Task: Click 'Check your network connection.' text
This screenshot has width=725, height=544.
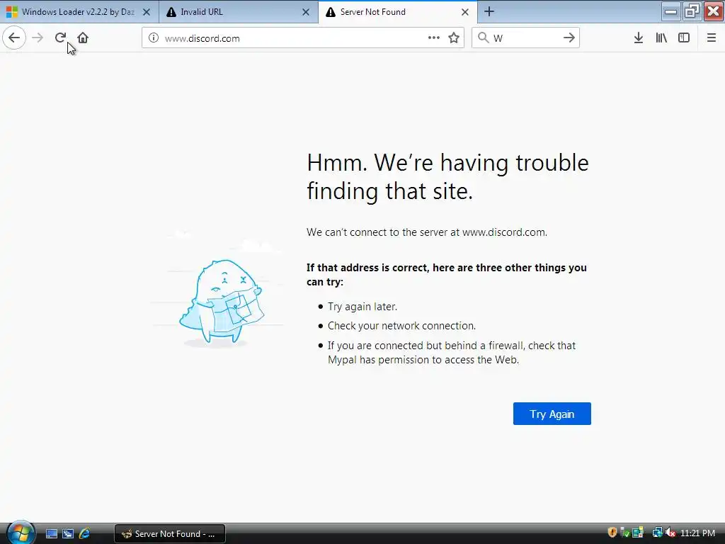Action: (402, 326)
